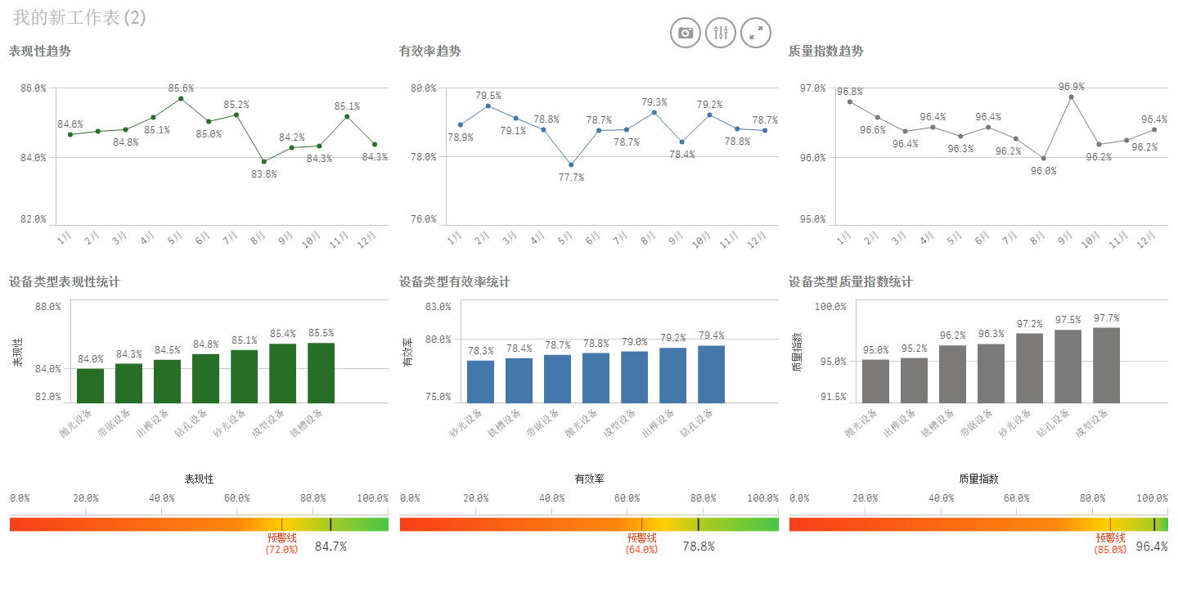This screenshot has width=1178, height=594.
Task: Click the 96.8% label in 质量指数趋势
Action: tap(850, 91)
